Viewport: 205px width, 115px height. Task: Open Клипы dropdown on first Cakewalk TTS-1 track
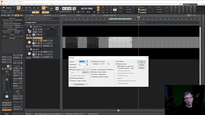click(x=37, y=32)
